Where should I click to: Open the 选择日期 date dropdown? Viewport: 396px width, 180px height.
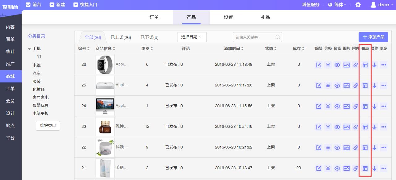coord(192,37)
